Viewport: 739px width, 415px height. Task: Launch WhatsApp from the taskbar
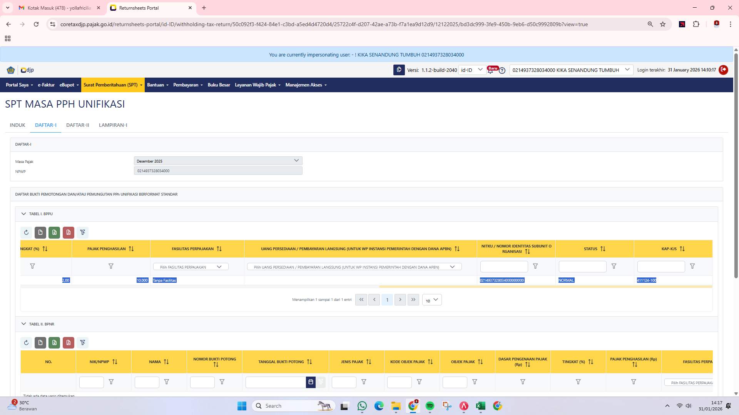pos(362,405)
